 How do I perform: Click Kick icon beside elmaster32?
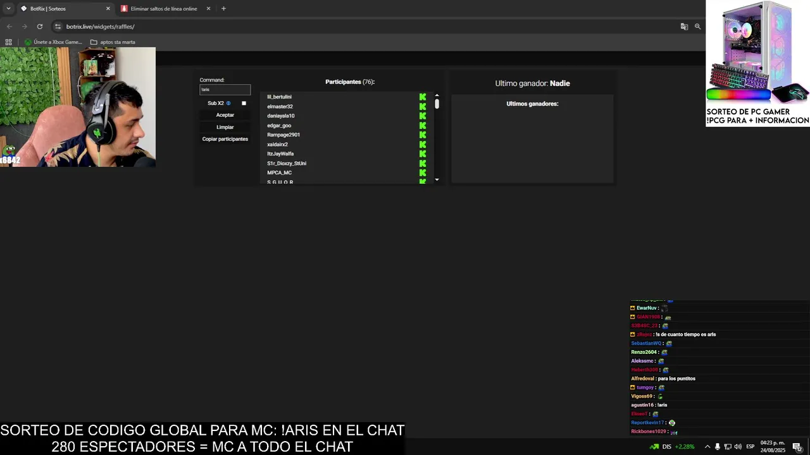(x=423, y=106)
